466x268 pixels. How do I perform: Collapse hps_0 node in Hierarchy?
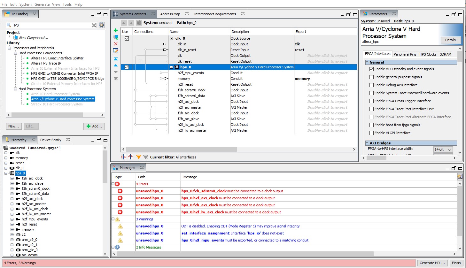pyautogui.click(x=6, y=173)
